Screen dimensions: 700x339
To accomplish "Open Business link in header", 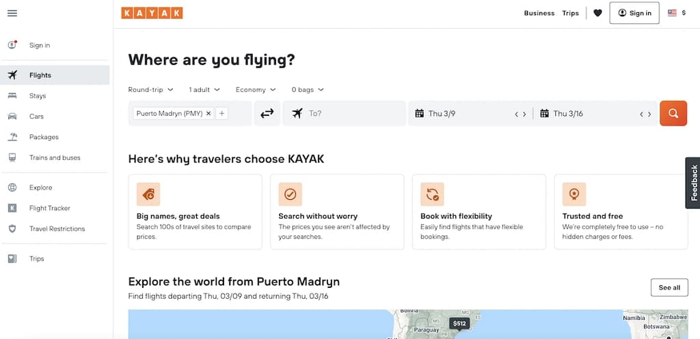I will pos(539,13).
